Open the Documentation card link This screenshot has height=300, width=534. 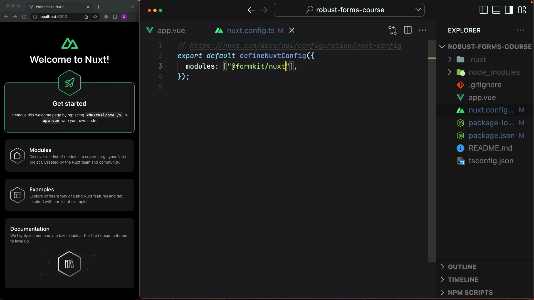point(70,253)
